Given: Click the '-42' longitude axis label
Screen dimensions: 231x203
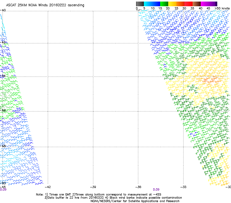Looking at the screenshot, I should point(48,187).
